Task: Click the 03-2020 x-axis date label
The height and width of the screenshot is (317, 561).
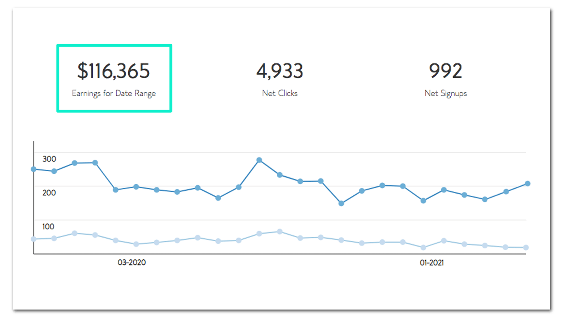Action: pos(132,263)
